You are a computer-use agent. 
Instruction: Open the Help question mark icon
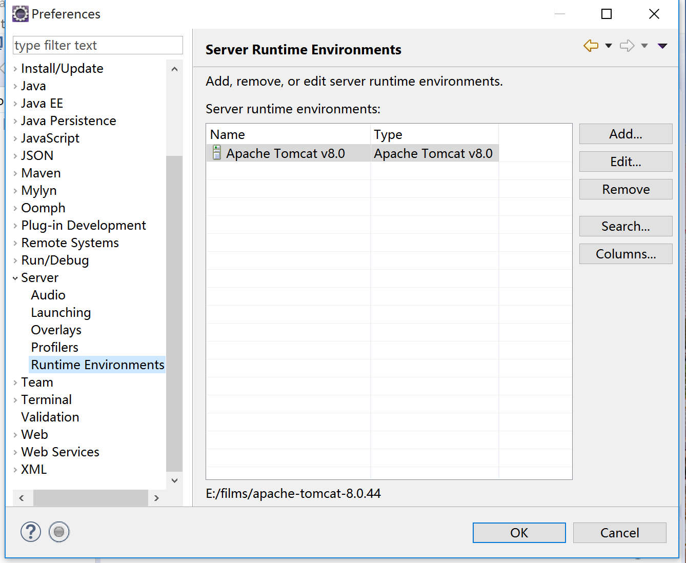coord(31,532)
